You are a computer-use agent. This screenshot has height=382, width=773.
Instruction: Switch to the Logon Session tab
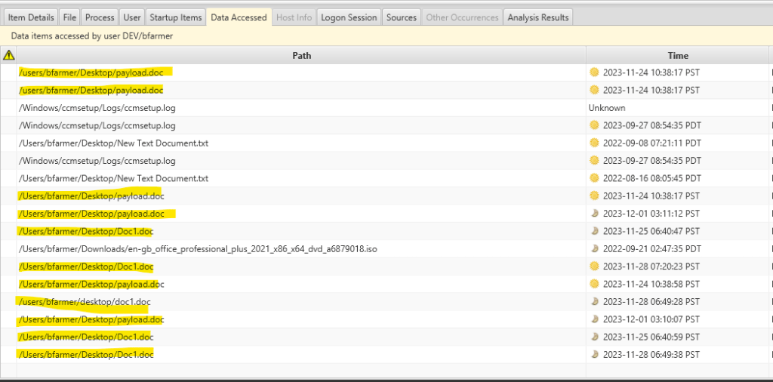pos(349,17)
